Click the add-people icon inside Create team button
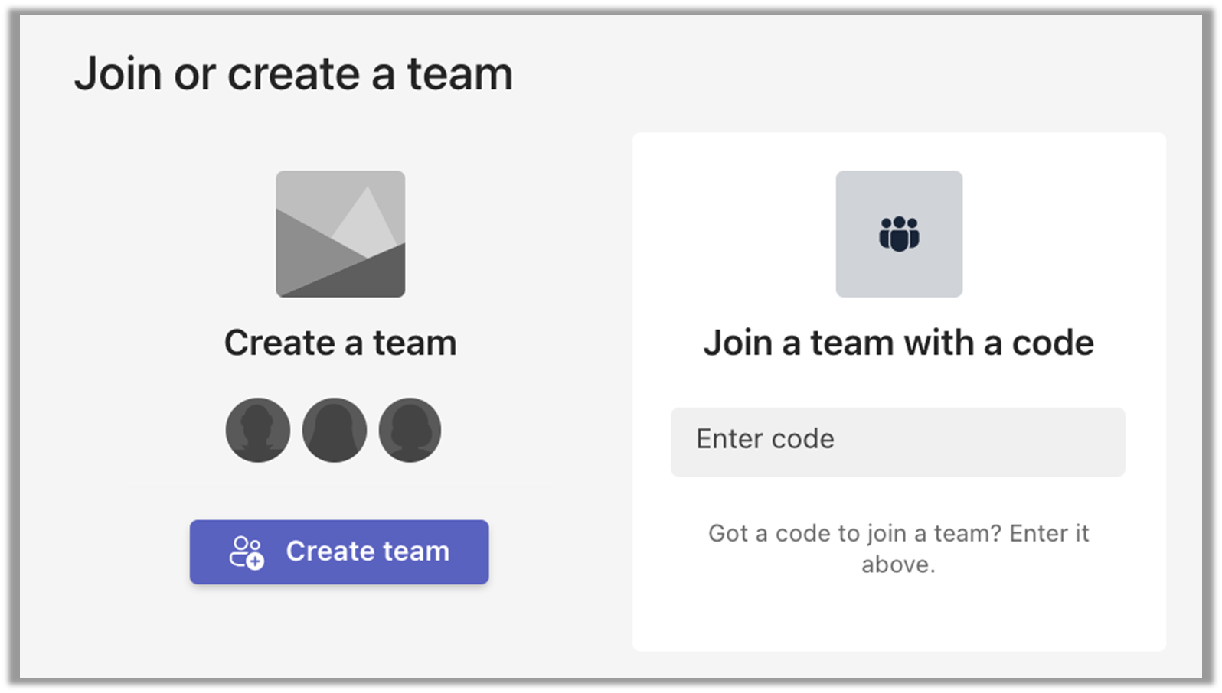This screenshot has width=1222, height=693. (247, 551)
